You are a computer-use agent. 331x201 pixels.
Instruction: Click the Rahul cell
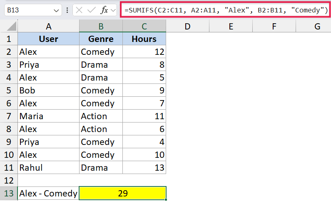pyautogui.click(x=49, y=167)
